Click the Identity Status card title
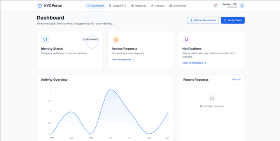This screenshot has width=280, height=141. pyautogui.click(x=52, y=49)
